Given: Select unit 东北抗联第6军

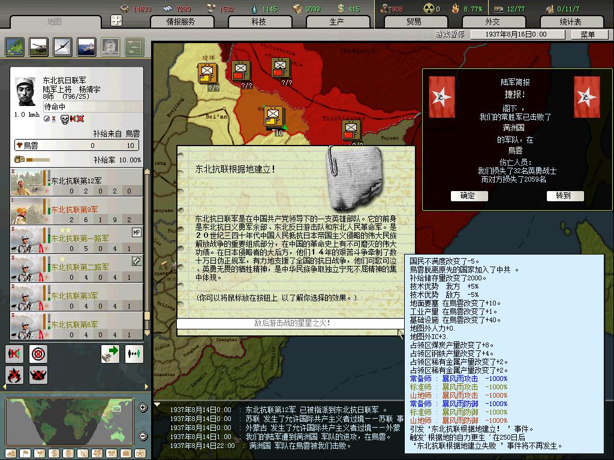Looking at the screenshot, I should tap(76, 326).
